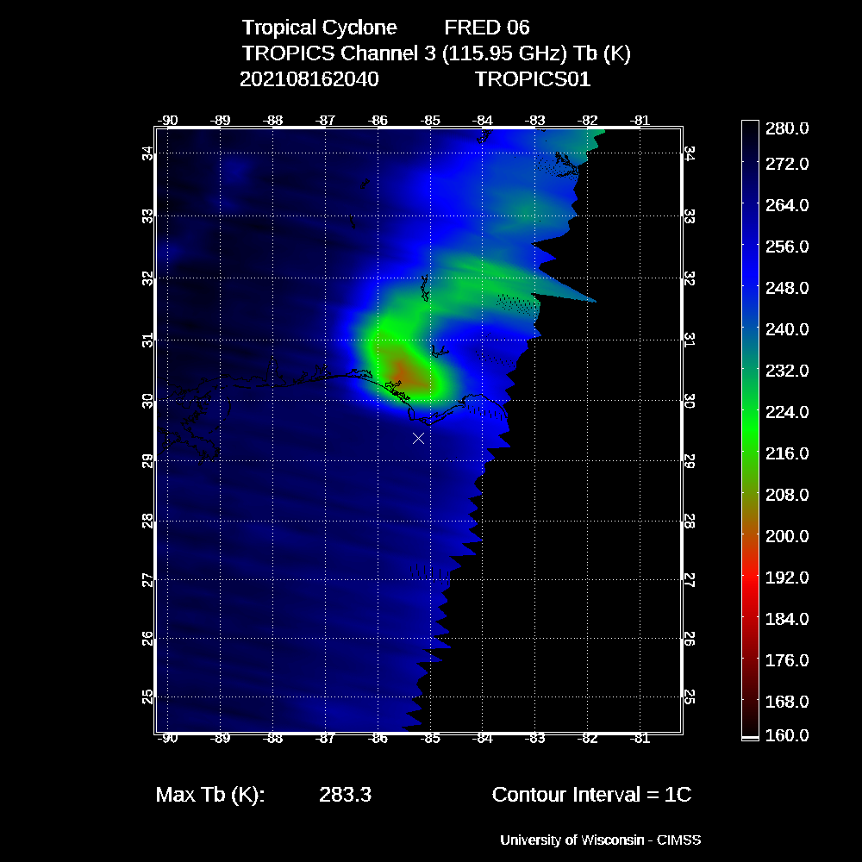Click the '208.0' colorbar label
The image size is (862, 862).
pyautogui.click(x=787, y=495)
